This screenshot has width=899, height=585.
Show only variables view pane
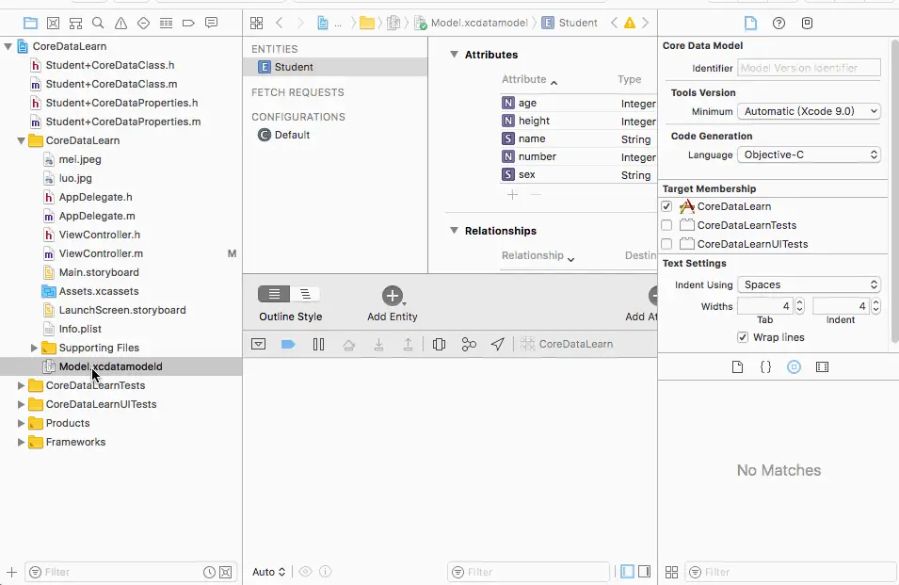pyautogui.click(x=628, y=572)
